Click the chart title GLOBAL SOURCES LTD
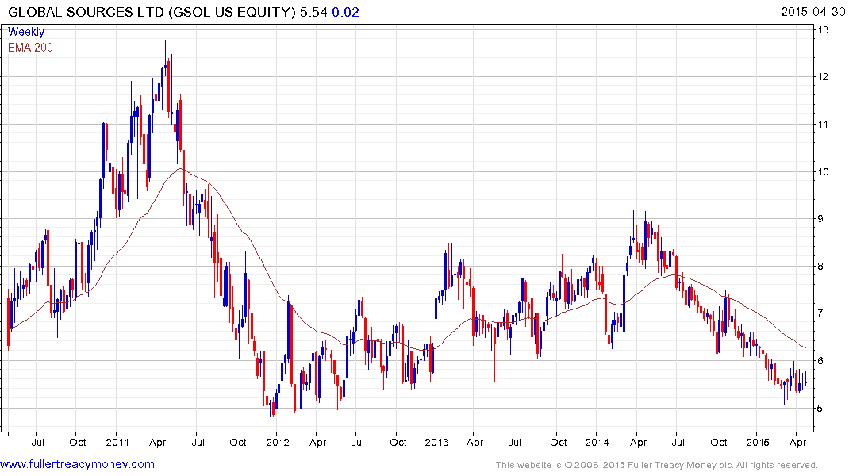Image resolution: width=853 pixels, height=476 pixels. (x=86, y=12)
